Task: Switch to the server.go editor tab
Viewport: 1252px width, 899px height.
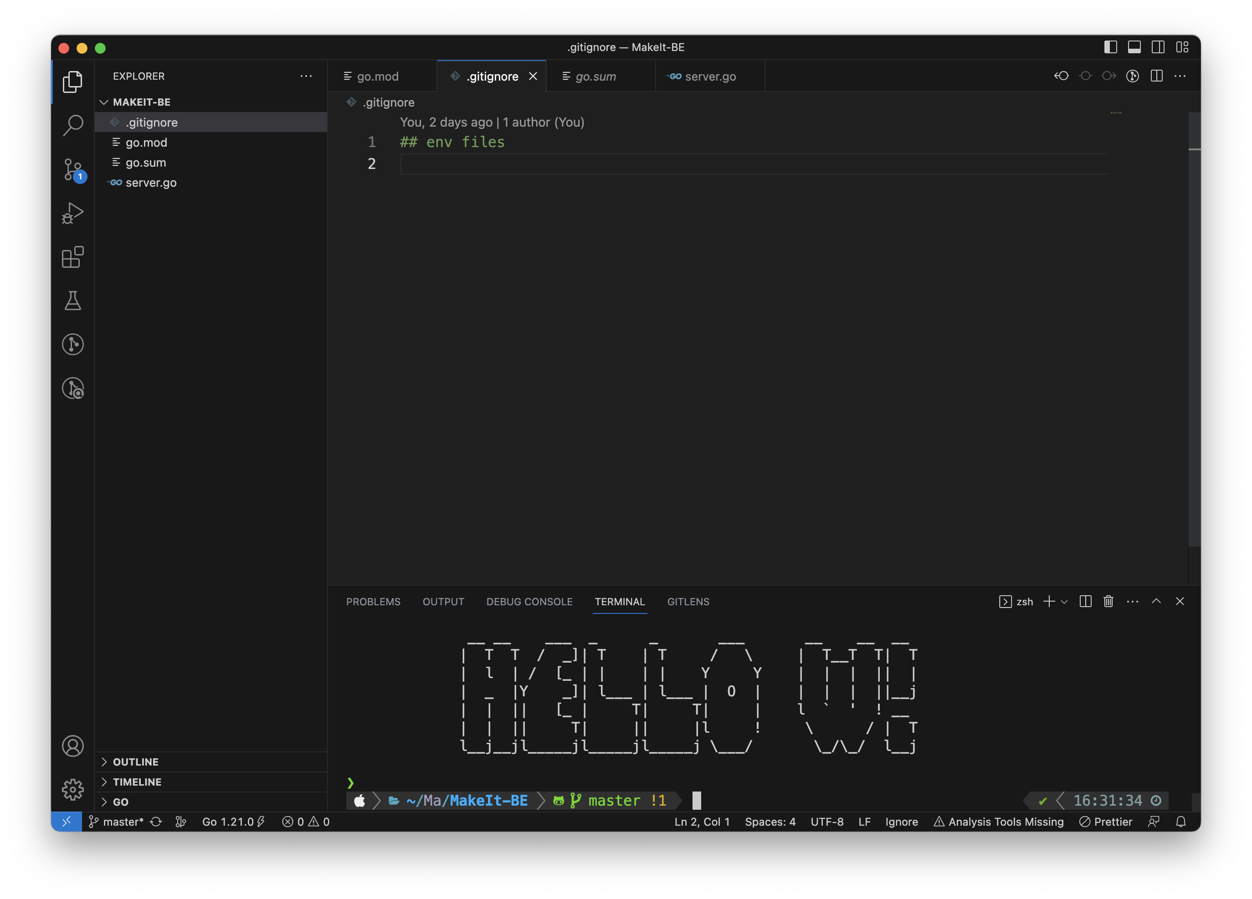Action: point(710,77)
